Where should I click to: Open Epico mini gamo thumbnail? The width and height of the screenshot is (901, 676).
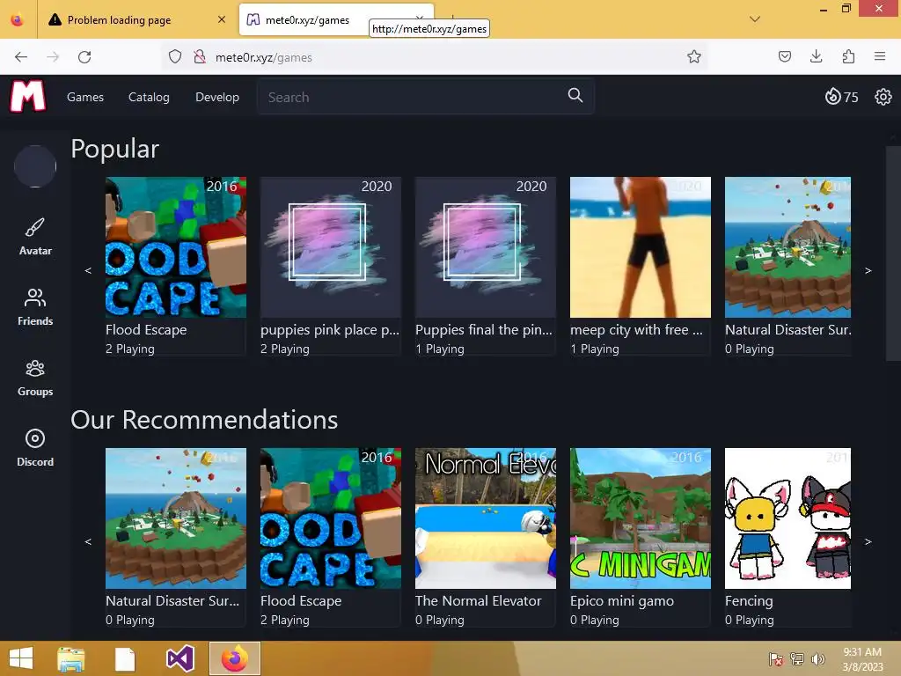[641, 518]
